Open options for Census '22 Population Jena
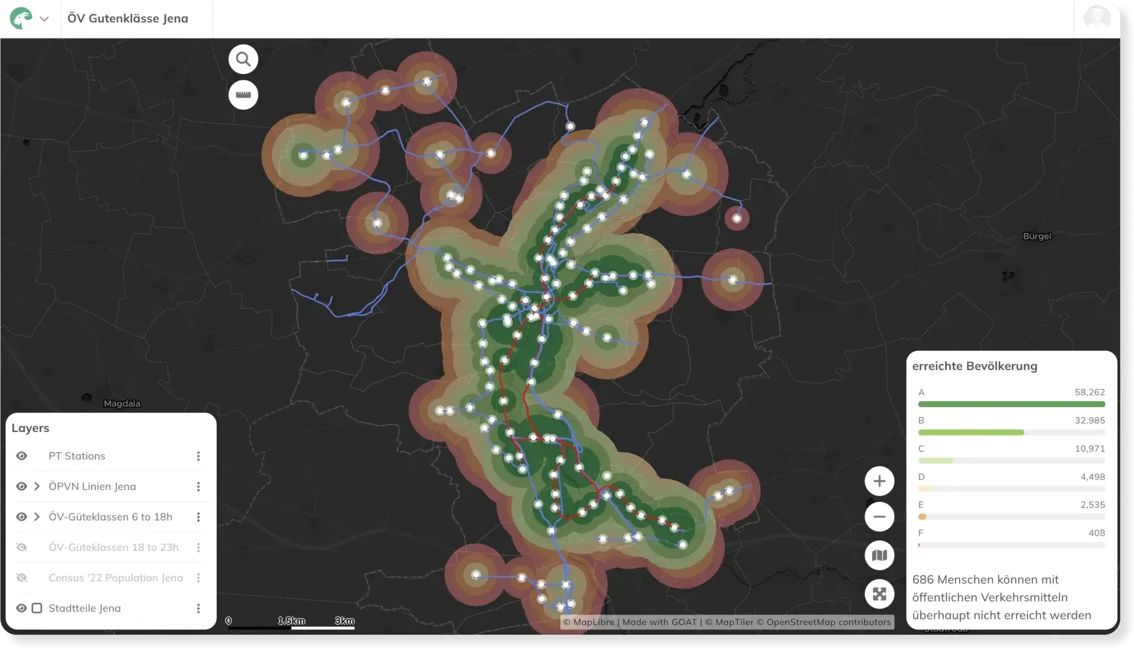 coord(199,578)
